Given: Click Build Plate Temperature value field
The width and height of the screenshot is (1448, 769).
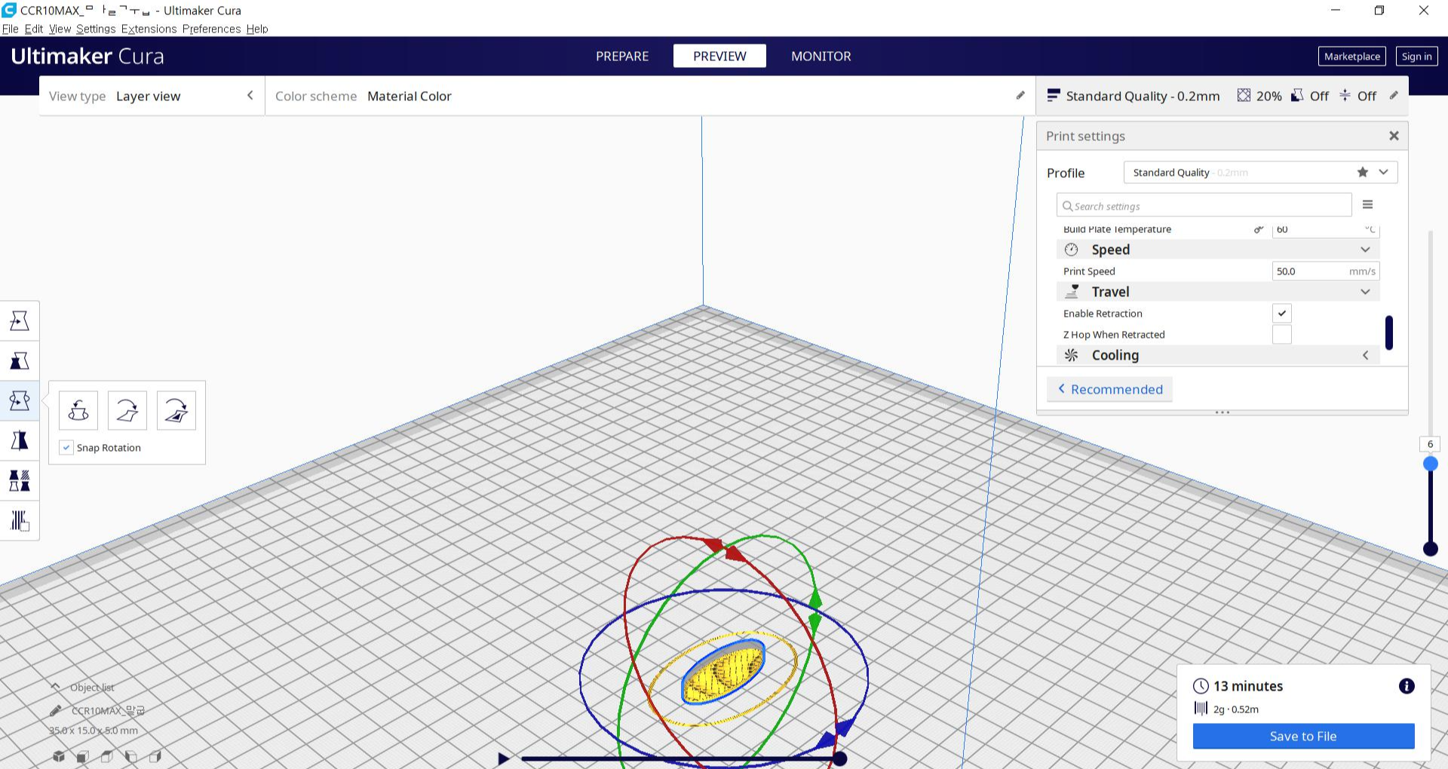Looking at the screenshot, I should (x=1326, y=229).
